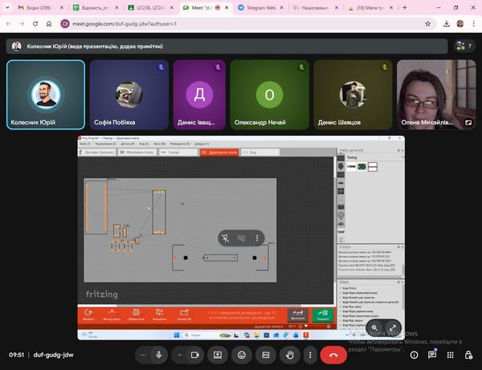This screenshot has width=482, height=370.
Task: Show participants list with count 7
Action: (x=464, y=46)
